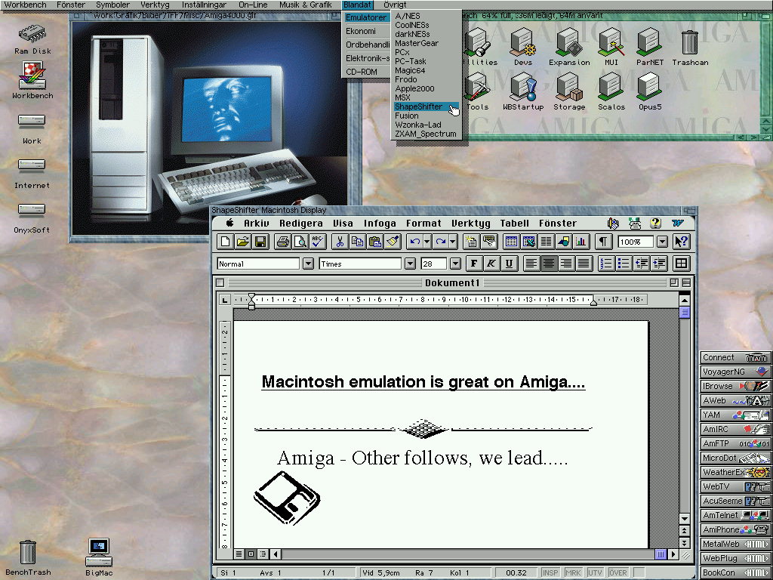Viewport: 773px width, 580px height.
Task: Click the vertical scroll down arrow in Word
Action: tap(684, 519)
